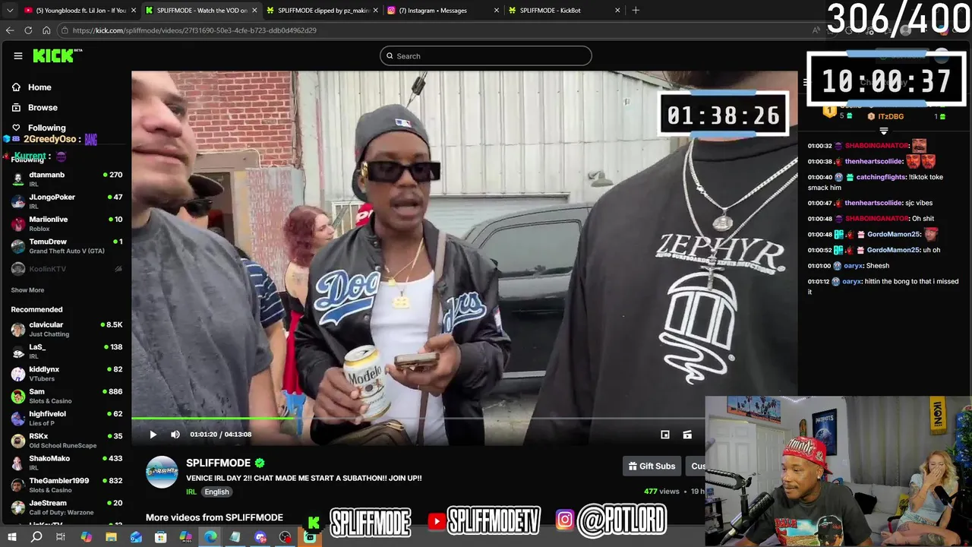Open ShakoMako channel
Viewport: 972px width, 547px height.
coord(67,463)
